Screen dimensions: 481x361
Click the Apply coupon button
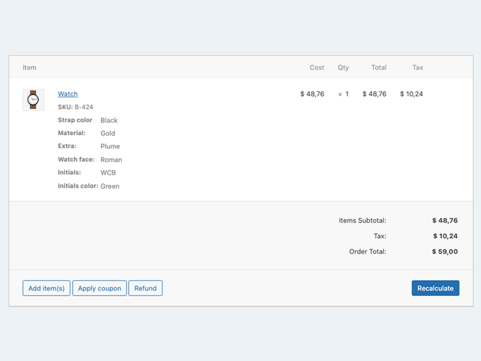coord(99,288)
